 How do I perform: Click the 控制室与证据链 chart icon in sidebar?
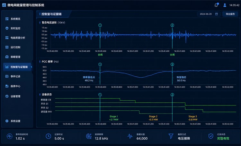click(x=7, y=67)
